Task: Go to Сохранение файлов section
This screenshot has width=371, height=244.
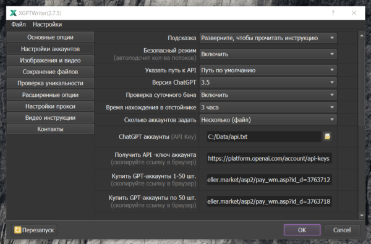Action: click(x=51, y=72)
